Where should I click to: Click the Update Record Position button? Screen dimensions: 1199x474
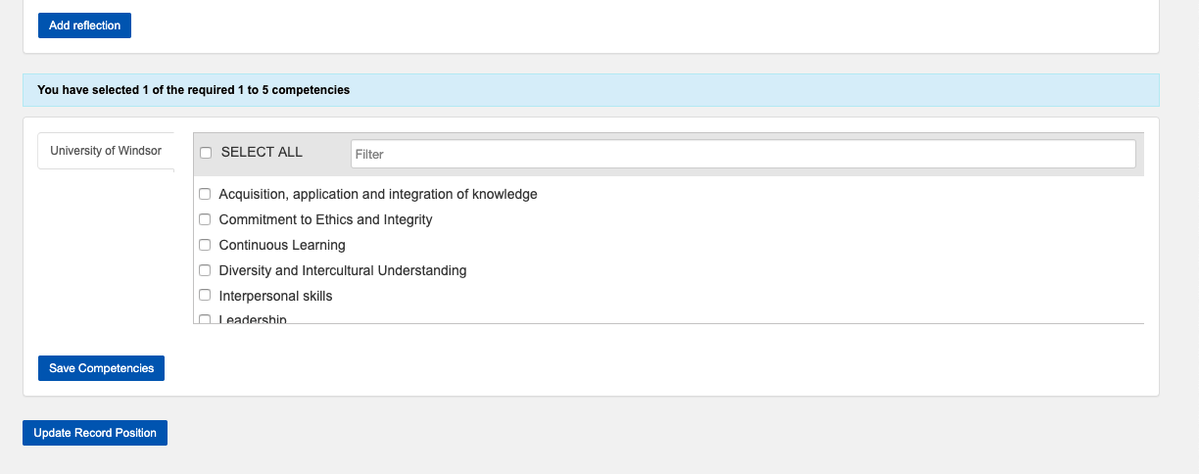(95, 433)
